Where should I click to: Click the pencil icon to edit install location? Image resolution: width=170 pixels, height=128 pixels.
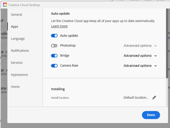[x=154, y=97]
